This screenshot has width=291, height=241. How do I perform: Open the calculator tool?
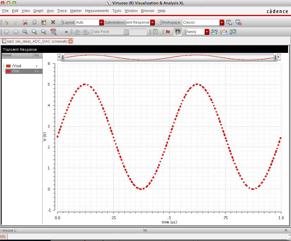(155, 32)
